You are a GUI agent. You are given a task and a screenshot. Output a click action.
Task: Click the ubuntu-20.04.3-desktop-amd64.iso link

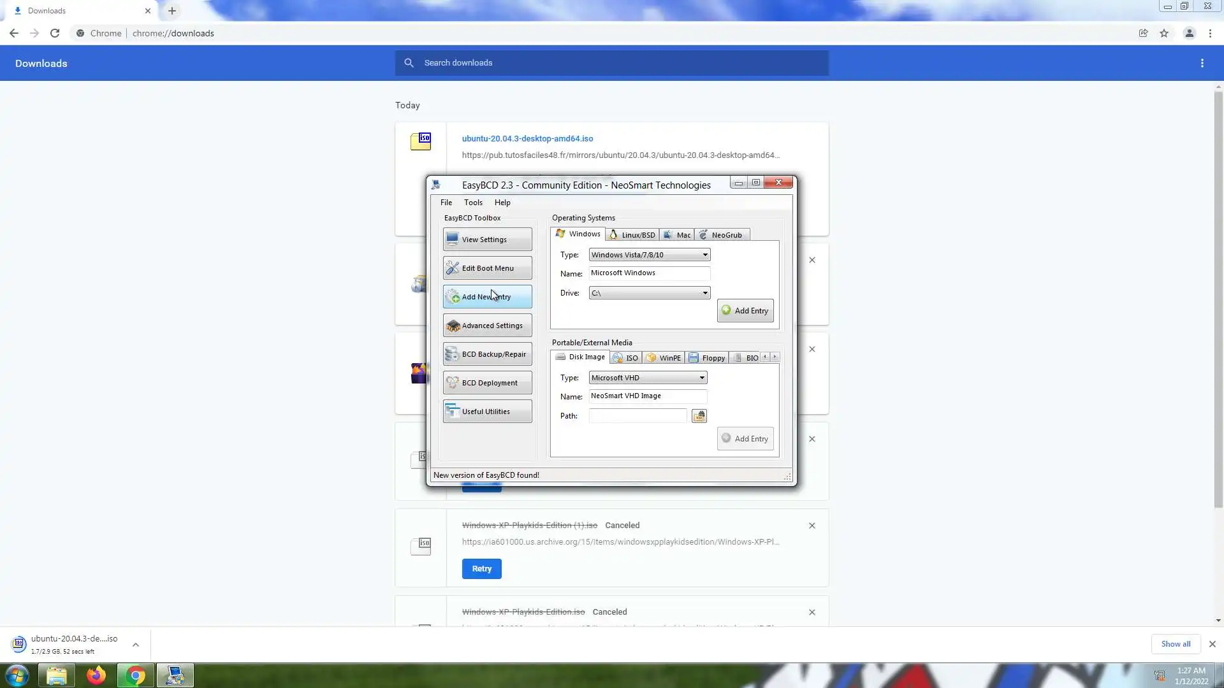[x=527, y=138]
